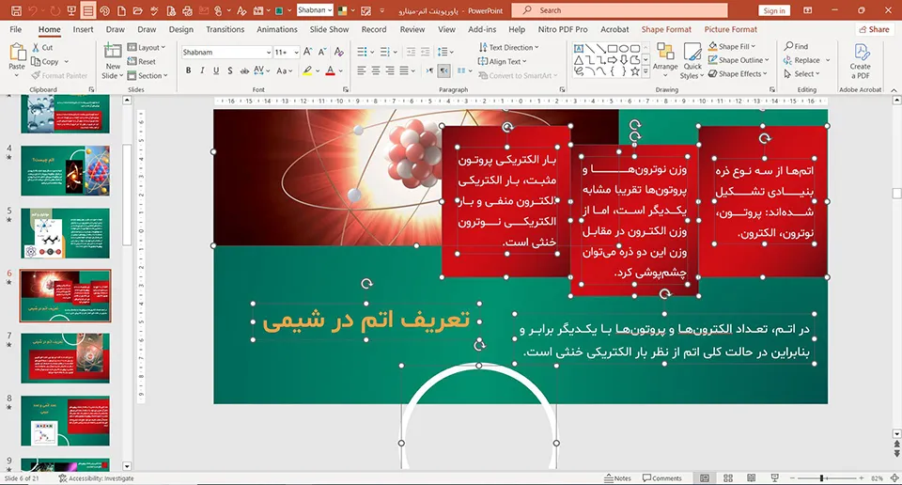Click Accessibility: Investigate in status bar
This screenshot has height=485, width=902.
(x=96, y=478)
